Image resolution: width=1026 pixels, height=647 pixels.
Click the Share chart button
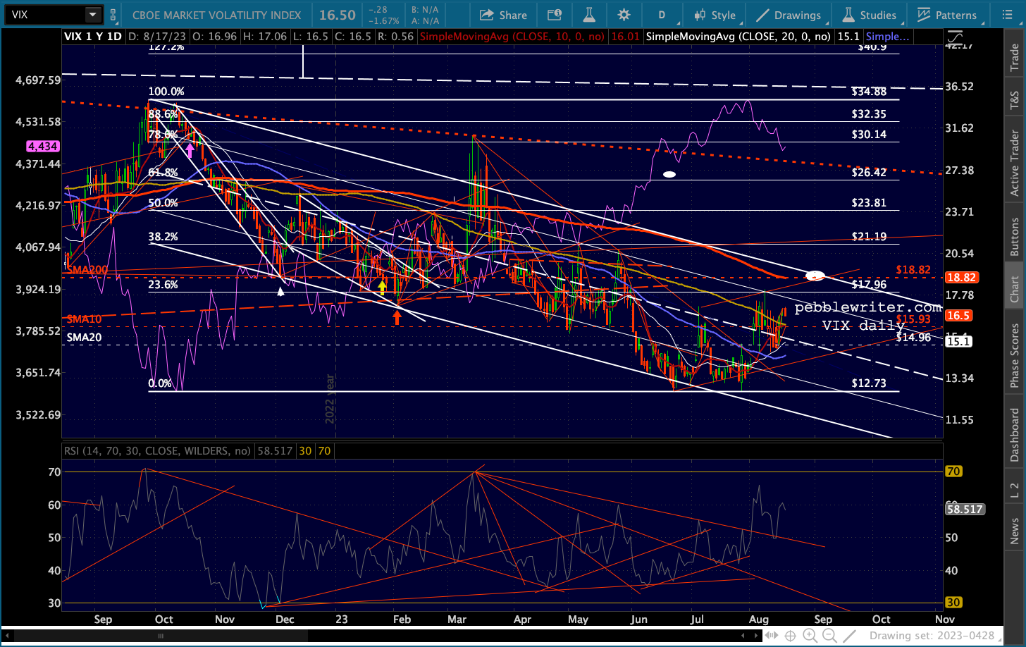point(503,15)
